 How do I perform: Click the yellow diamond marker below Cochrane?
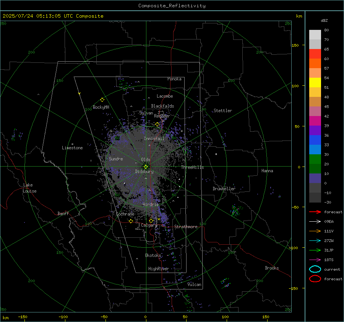131,221
